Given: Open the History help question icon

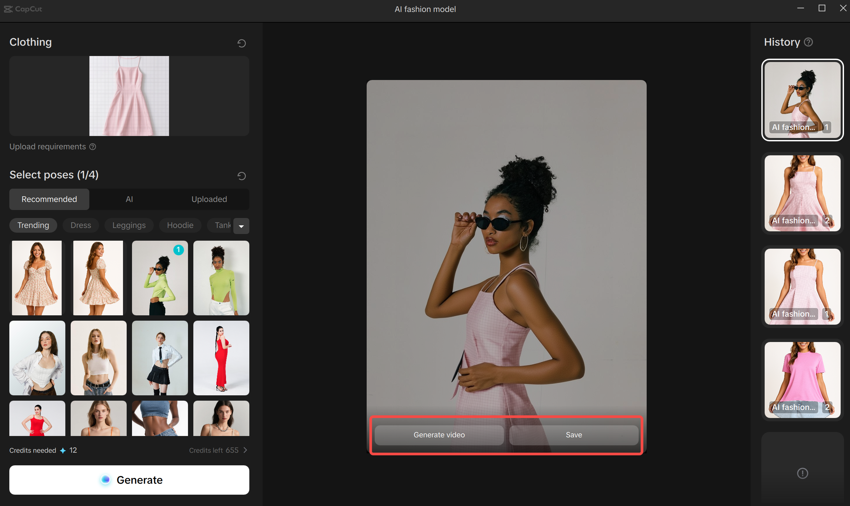Looking at the screenshot, I should (x=808, y=42).
